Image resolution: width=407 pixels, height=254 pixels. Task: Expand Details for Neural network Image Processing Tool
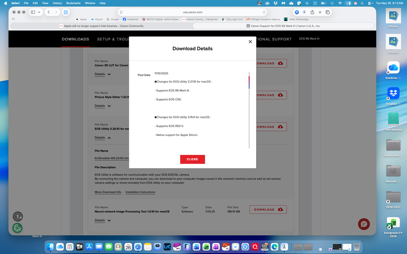[102, 220]
